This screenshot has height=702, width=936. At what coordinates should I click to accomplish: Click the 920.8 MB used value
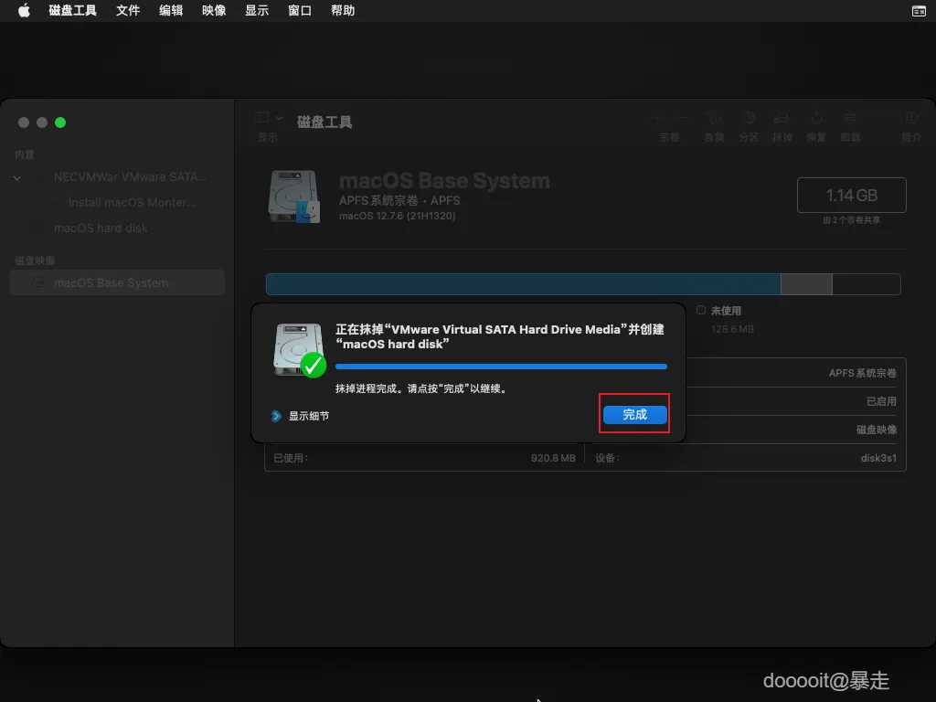pos(553,458)
